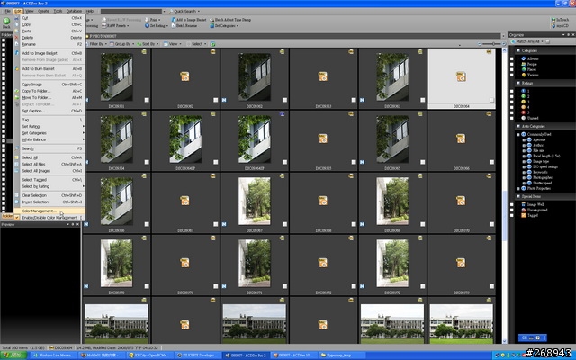Click the RAW file icon labeled DSC09373
Viewport: 576px width, 360px height.
tap(461, 263)
